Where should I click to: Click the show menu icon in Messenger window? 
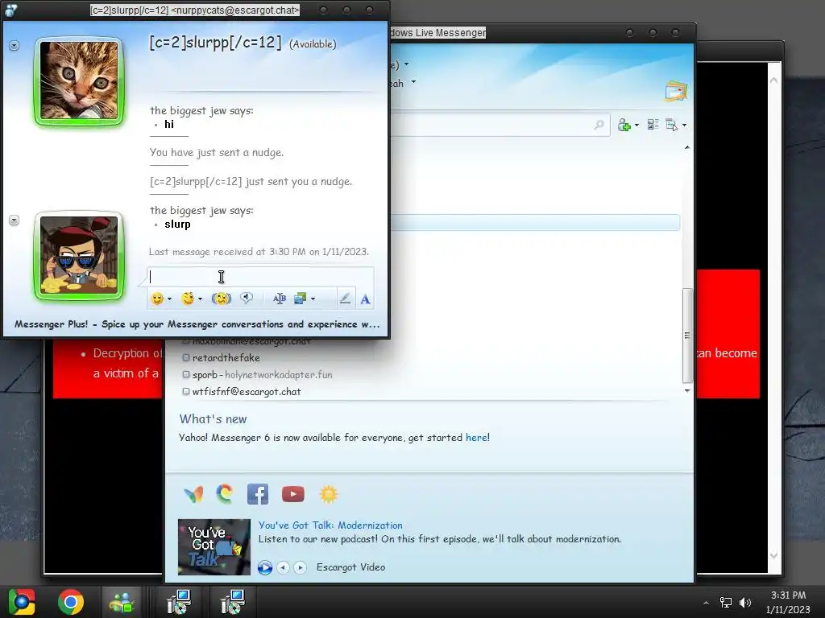[671, 125]
